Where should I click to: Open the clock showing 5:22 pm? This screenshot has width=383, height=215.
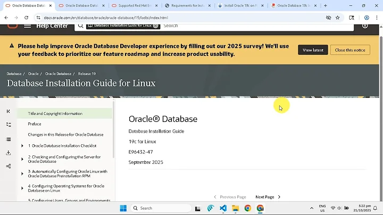[x=362, y=208]
